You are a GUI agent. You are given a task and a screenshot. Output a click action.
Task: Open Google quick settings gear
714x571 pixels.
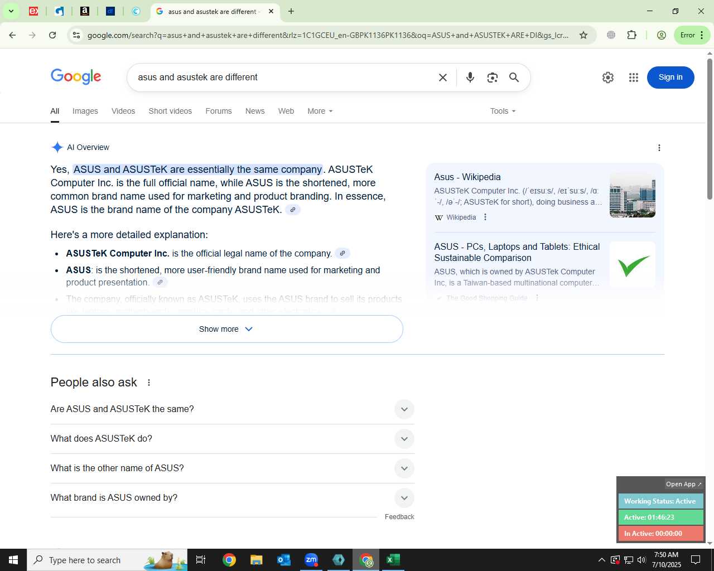pyautogui.click(x=608, y=78)
